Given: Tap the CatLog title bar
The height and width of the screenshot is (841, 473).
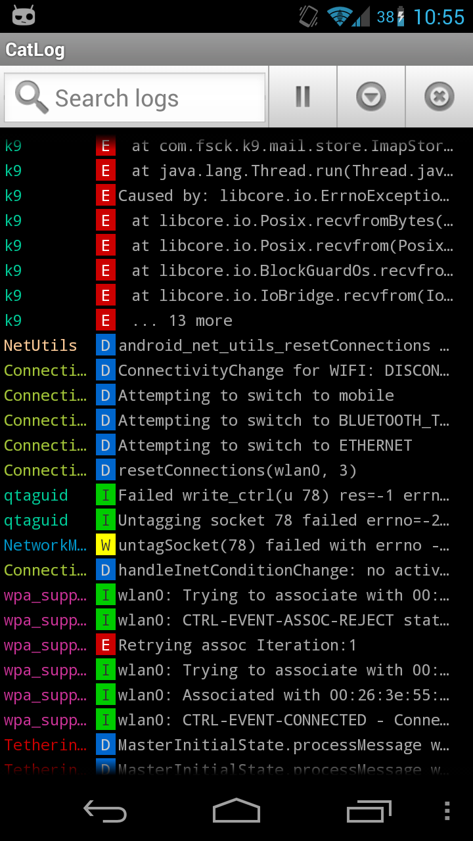Looking at the screenshot, I should (x=236, y=50).
